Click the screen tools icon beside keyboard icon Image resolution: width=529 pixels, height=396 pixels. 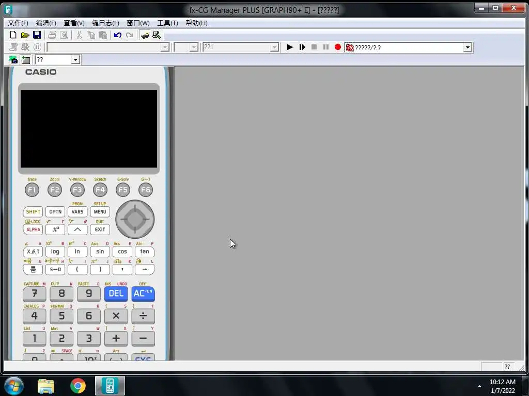click(157, 35)
